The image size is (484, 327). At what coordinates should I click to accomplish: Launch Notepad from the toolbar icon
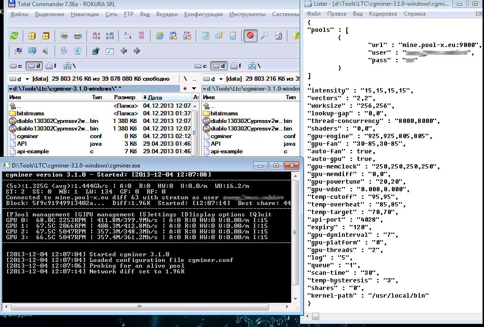point(205,36)
